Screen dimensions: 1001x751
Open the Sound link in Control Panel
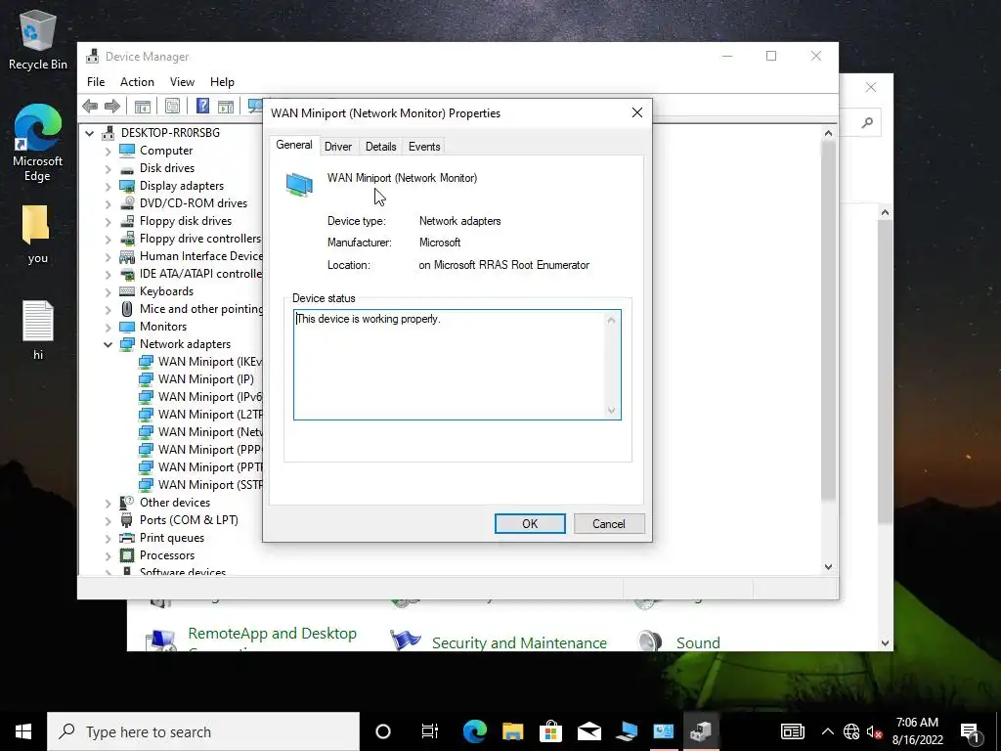698,642
